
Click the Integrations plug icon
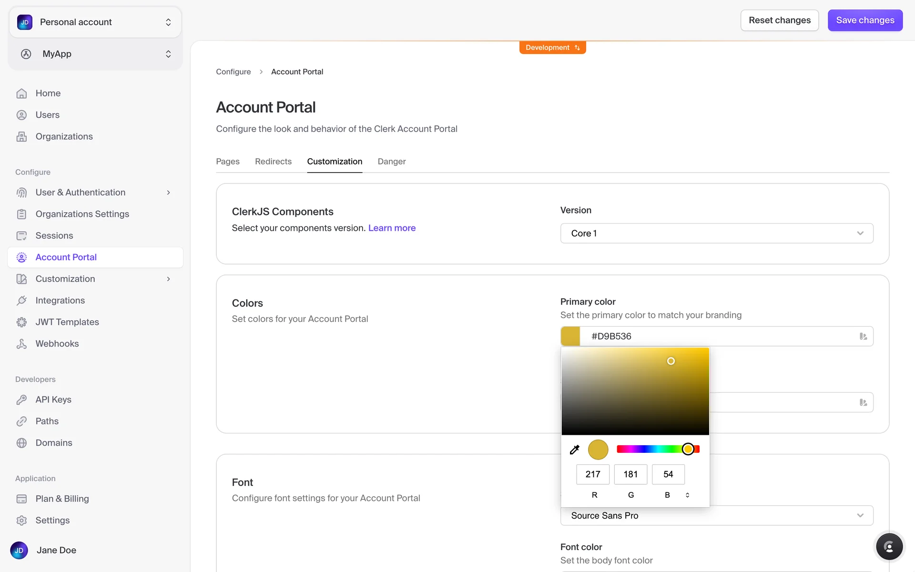tap(21, 300)
